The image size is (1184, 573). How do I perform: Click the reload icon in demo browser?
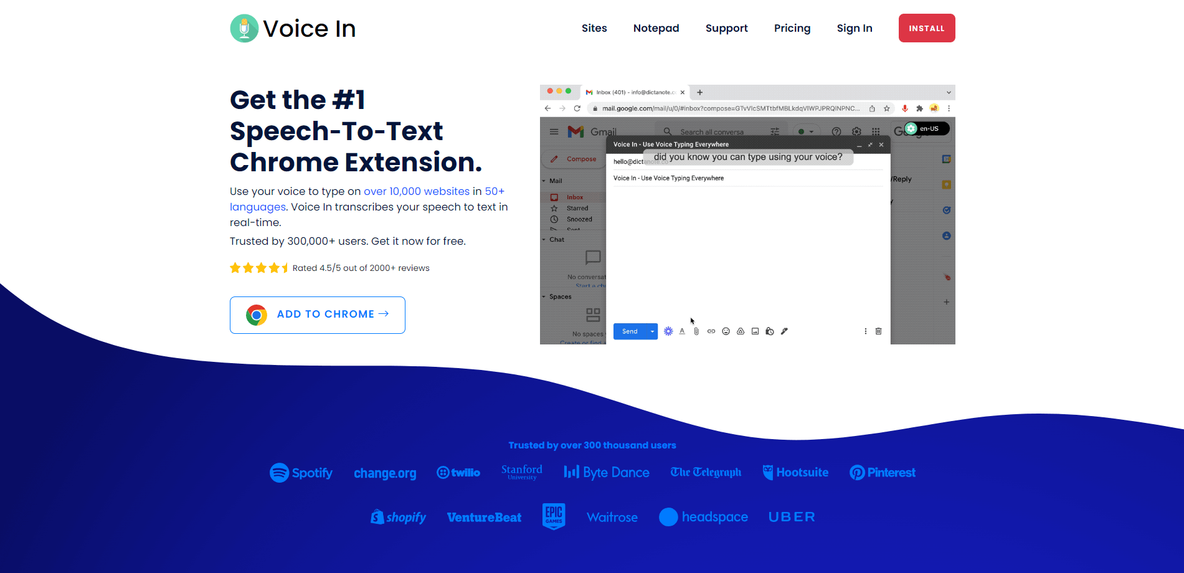[577, 108]
